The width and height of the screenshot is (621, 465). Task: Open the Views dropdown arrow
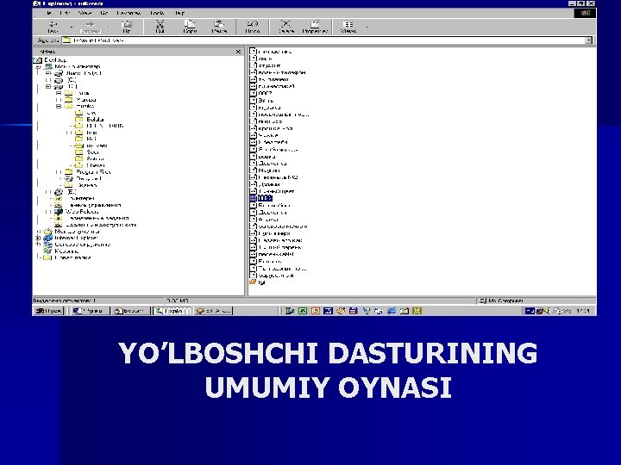point(367,27)
